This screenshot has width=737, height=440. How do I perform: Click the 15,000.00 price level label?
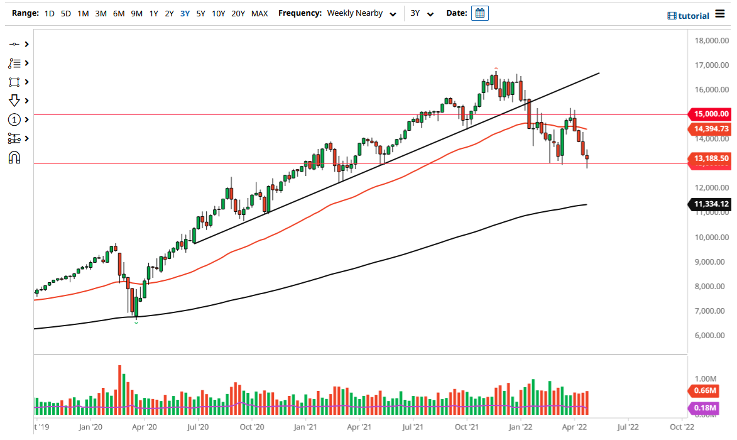pos(711,114)
